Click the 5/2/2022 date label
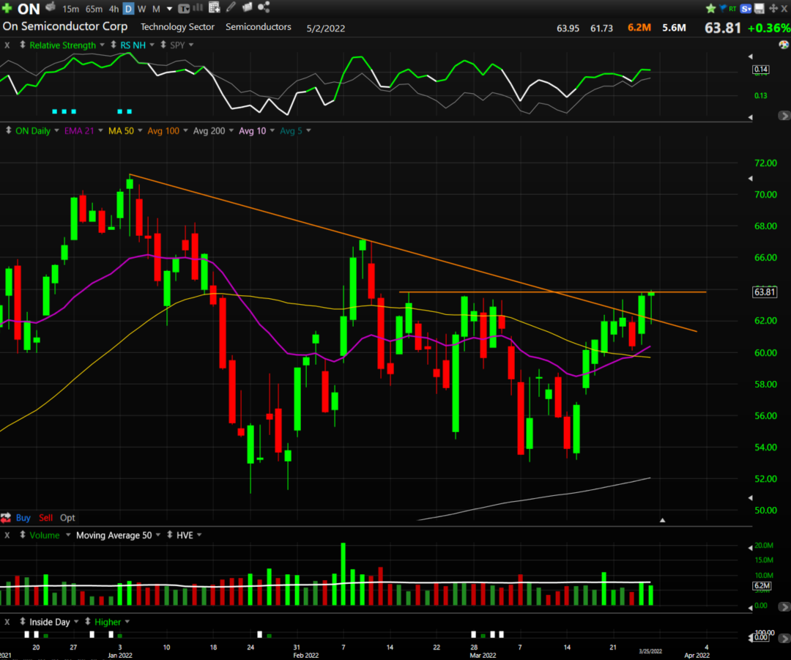Screen dimensions: 791x660 point(326,29)
